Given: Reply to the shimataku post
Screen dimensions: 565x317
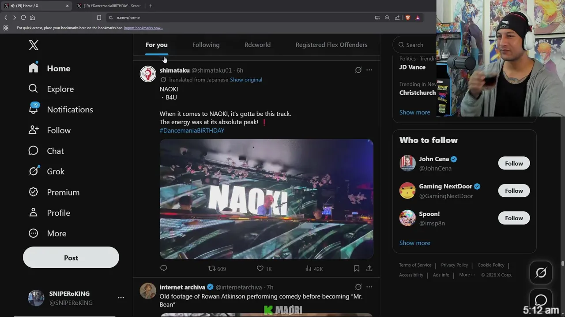Looking at the screenshot, I should (x=164, y=268).
